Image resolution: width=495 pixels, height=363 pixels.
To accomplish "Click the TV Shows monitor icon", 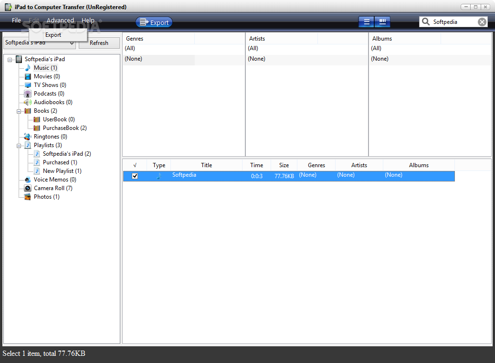I will click(28, 85).
